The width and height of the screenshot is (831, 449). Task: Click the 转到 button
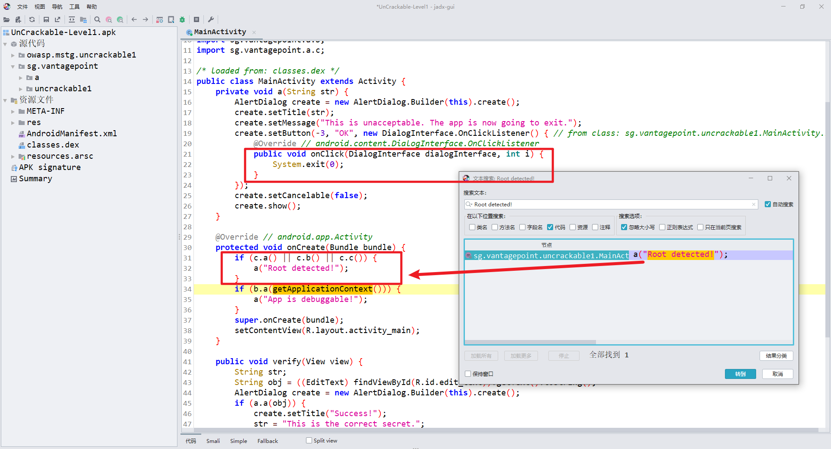[740, 374]
